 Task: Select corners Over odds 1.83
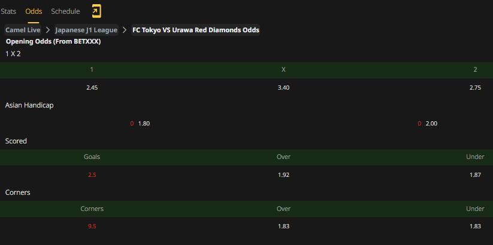point(283,226)
